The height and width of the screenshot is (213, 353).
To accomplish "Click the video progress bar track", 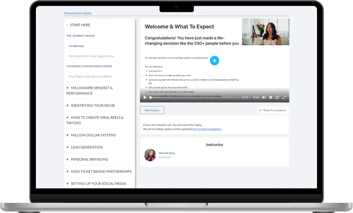I will (195, 98).
